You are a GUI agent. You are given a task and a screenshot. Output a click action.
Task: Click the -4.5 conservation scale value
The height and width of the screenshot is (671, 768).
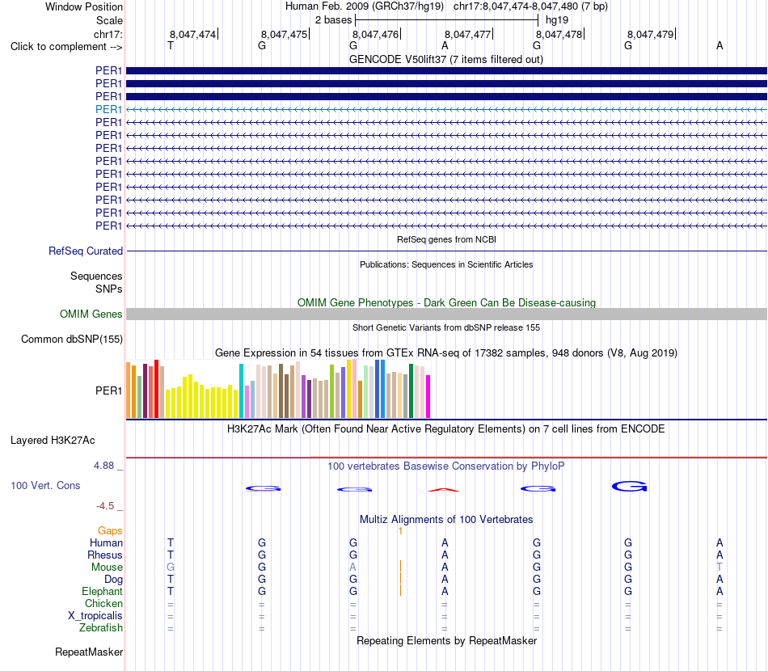105,506
